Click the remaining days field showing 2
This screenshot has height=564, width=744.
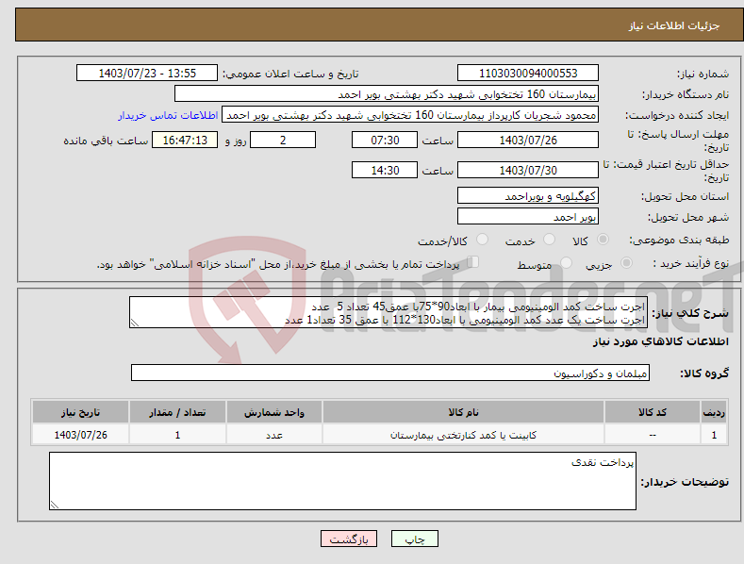283,140
